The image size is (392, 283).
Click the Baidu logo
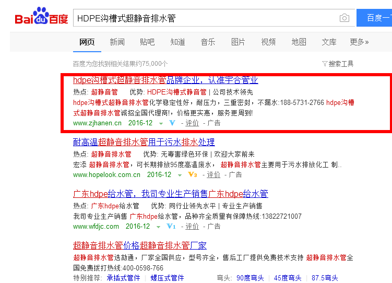click(x=42, y=16)
